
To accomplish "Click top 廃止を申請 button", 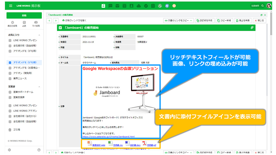I will coord(243,21).
